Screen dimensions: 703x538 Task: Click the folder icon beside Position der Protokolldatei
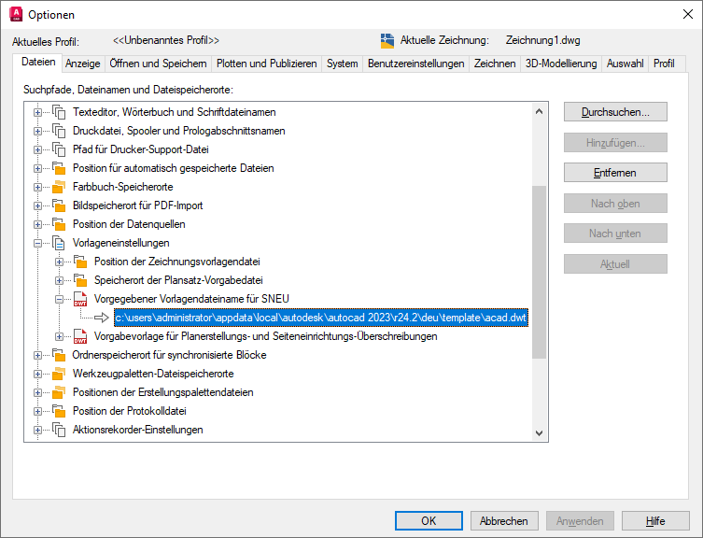59,411
